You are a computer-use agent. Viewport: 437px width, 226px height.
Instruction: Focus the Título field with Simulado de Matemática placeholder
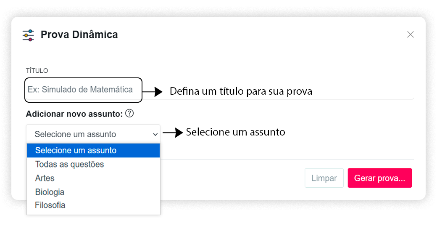83,90
